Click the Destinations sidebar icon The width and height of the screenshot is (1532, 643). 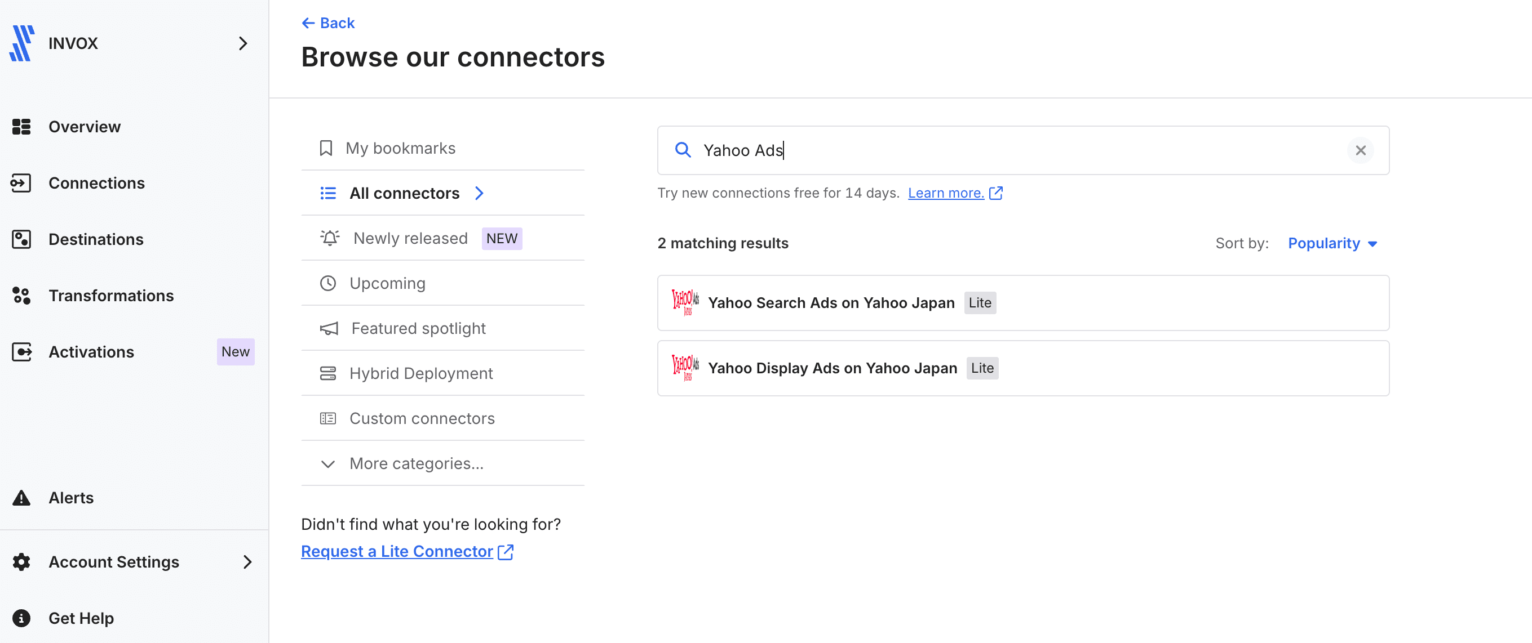[x=21, y=239]
